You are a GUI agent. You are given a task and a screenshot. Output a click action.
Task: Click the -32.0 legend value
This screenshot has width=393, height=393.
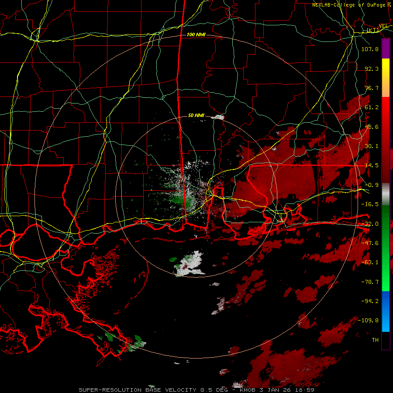click(x=370, y=224)
